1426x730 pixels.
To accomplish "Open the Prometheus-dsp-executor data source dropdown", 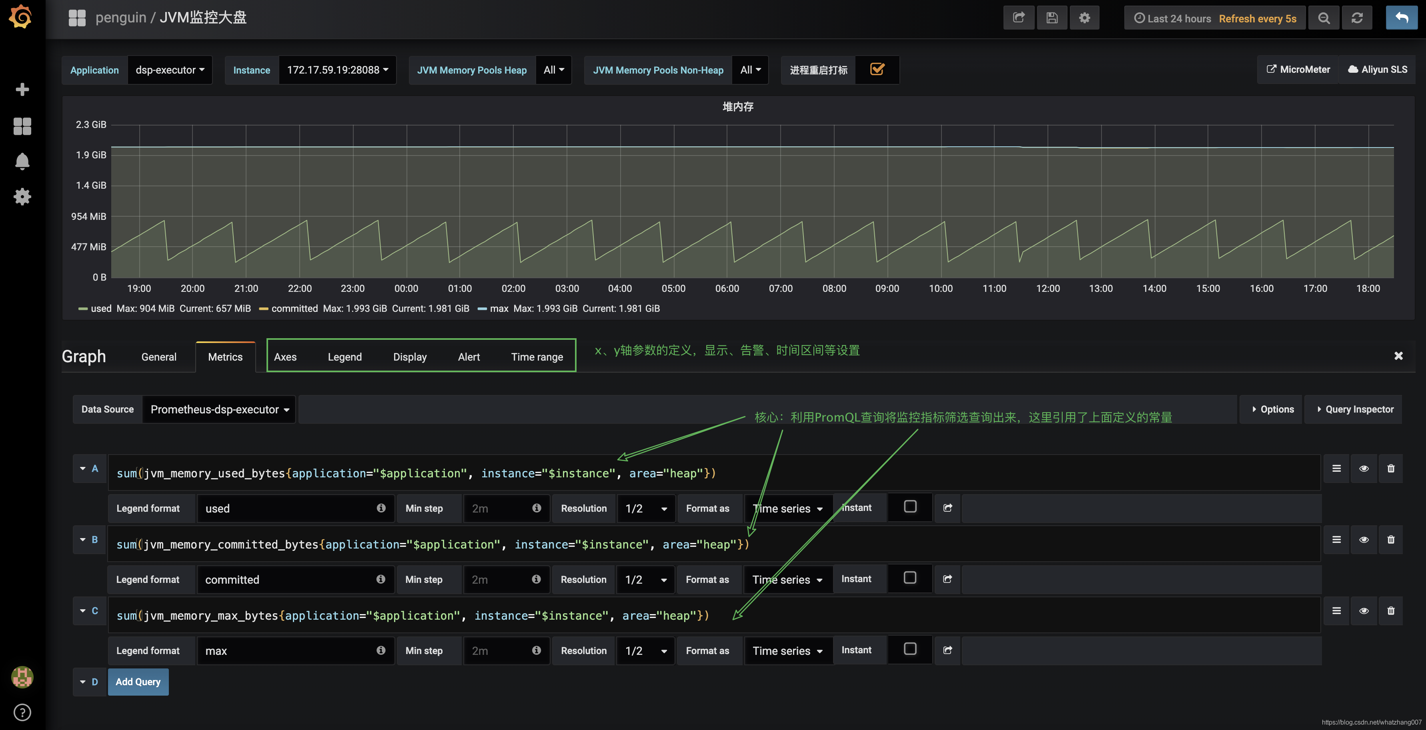I will click(x=219, y=410).
